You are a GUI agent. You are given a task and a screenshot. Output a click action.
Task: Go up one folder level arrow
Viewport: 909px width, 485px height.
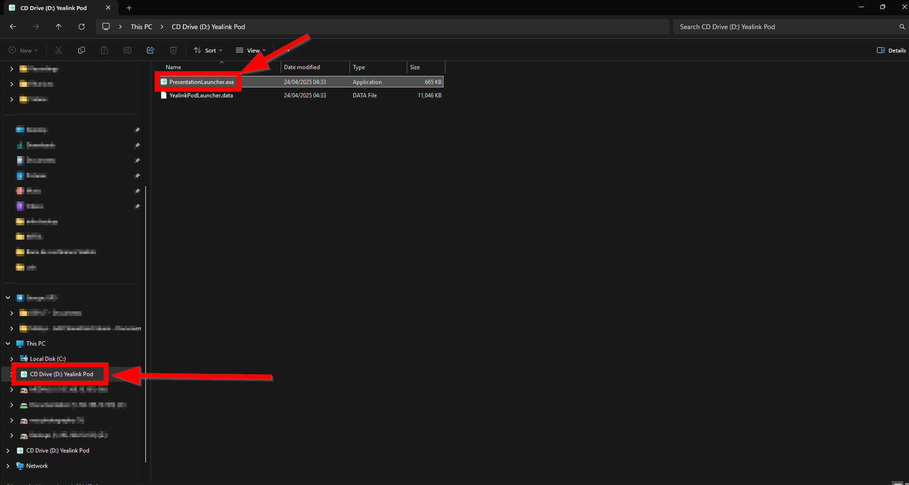(59, 27)
